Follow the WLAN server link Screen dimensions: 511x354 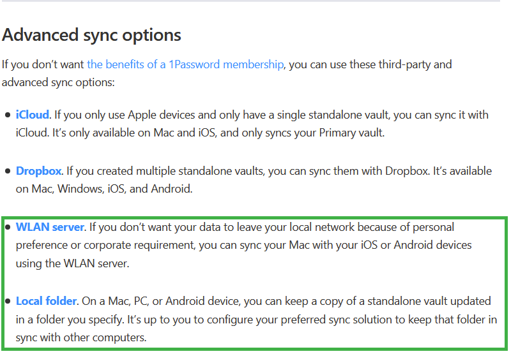tap(50, 227)
